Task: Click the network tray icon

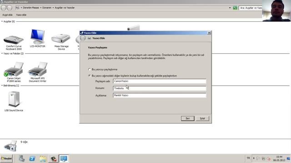Action: tap(263, 158)
